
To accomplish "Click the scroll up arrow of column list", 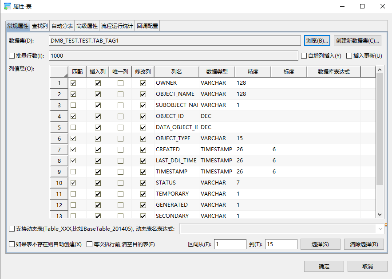I will coord(380,70).
